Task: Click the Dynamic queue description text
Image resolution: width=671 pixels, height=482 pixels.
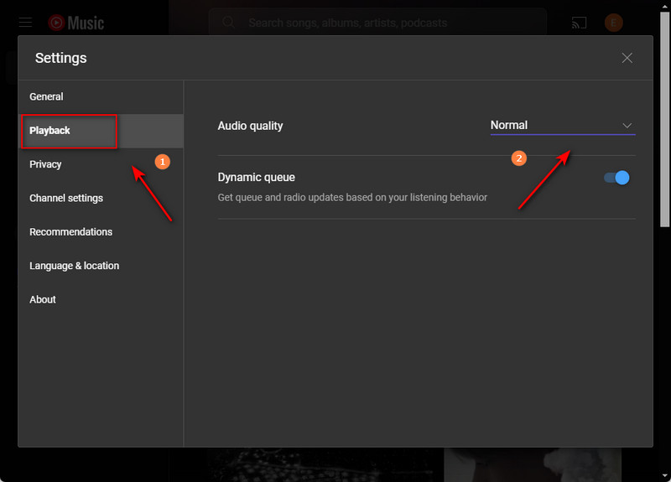Action: [352, 198]
